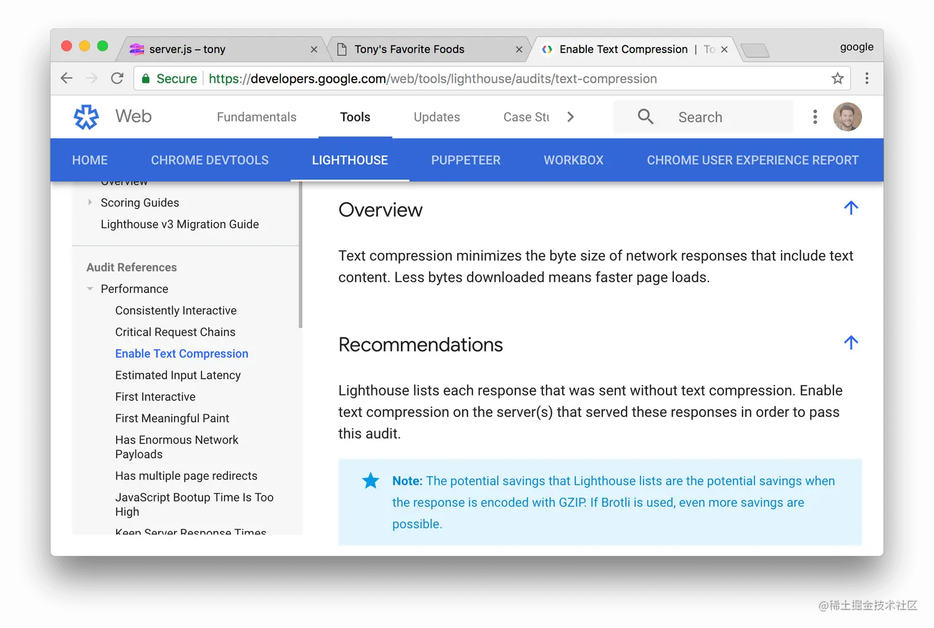Screen dimensions: 934x628
Task: Open Estimated Input Latency audit link
Action: (x=178, y=376)
